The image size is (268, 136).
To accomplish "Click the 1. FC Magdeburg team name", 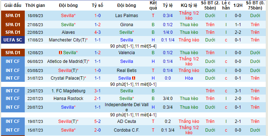I will 68,91.
